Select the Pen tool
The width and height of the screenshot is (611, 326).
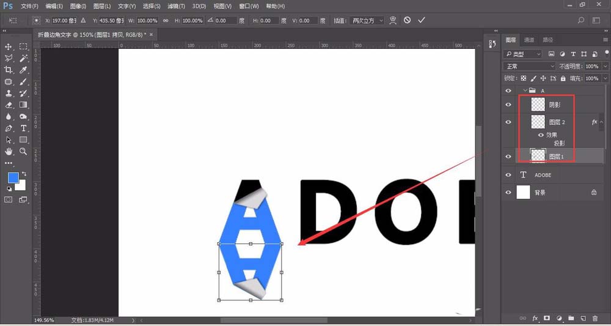coord(8,128)
